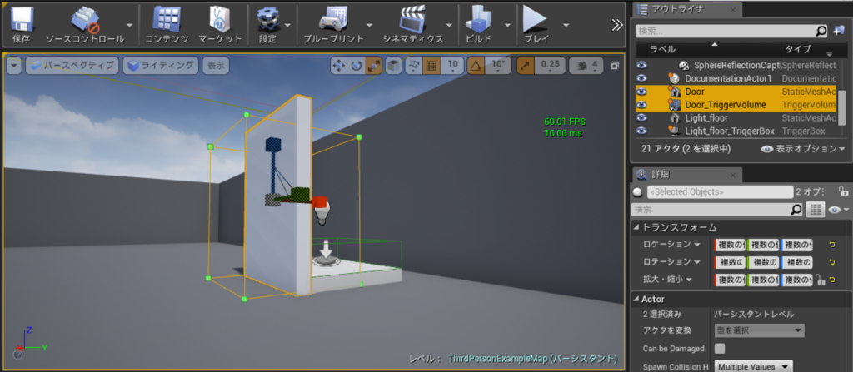Click the camera speed icon
Screen dimensions: 853x372
(x=581, y=66)
